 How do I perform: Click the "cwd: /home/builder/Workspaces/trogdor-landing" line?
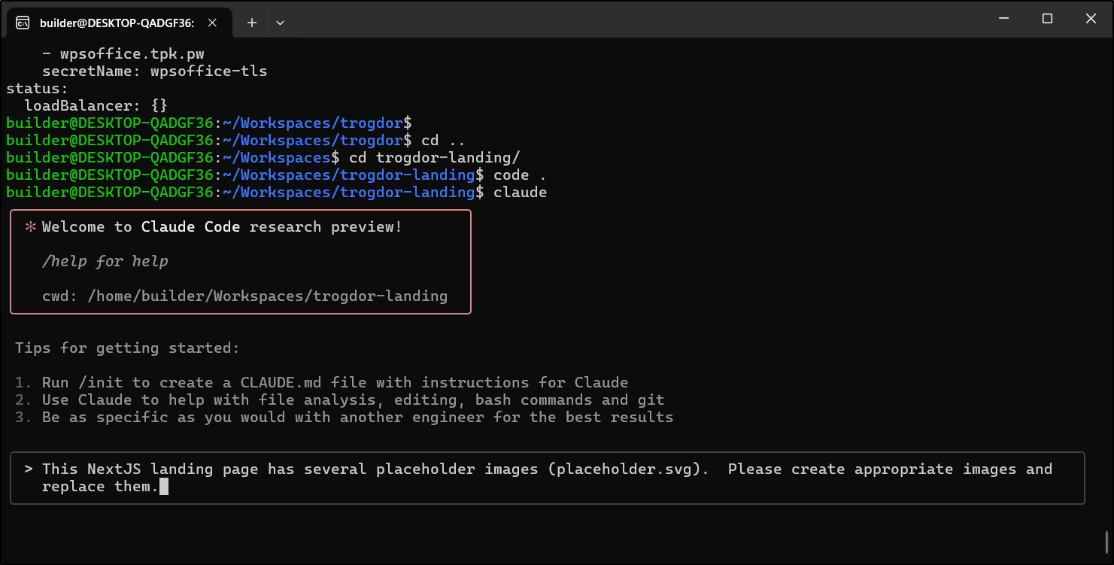[244, 296]
